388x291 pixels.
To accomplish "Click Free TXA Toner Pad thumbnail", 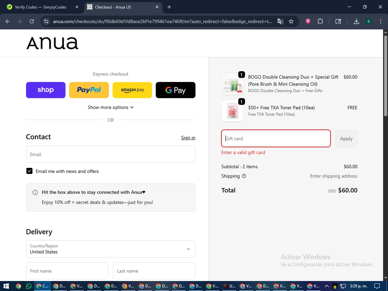I will pyautogui.click(x=233, y=111).
